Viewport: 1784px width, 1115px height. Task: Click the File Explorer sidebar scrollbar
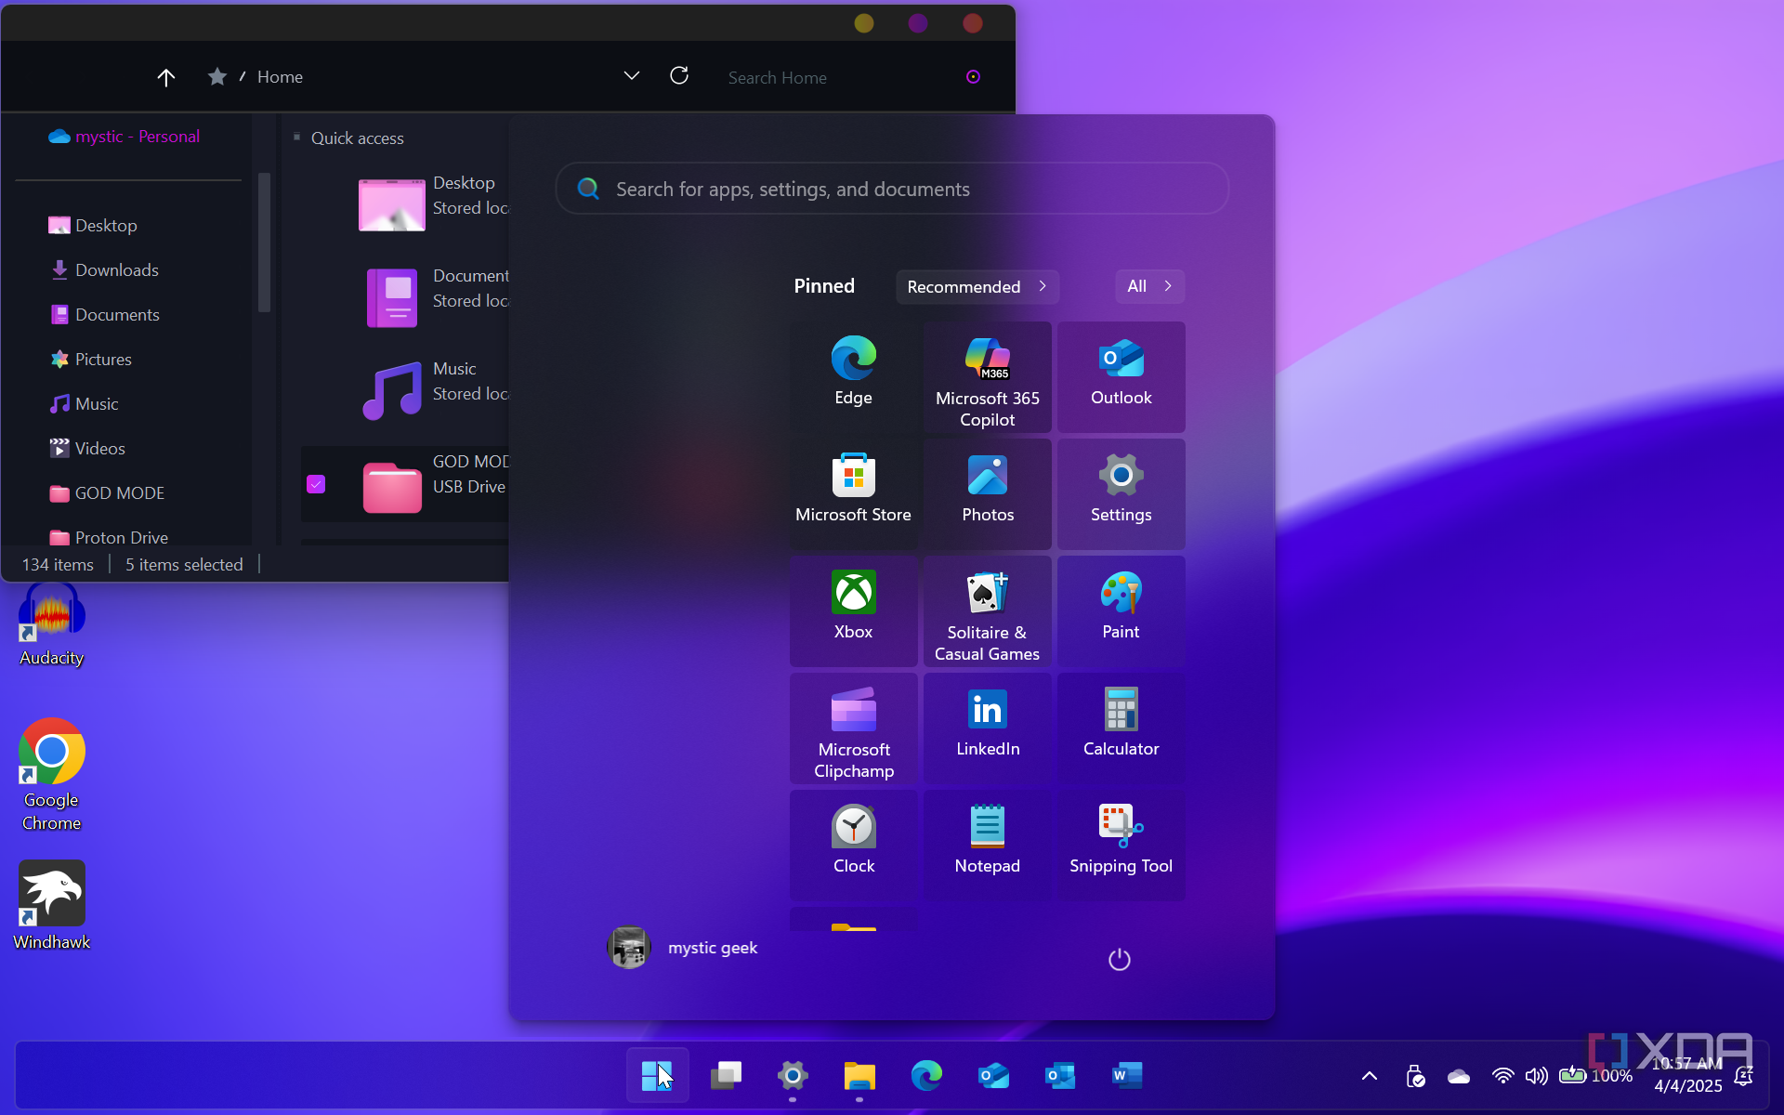coord(264,242)
